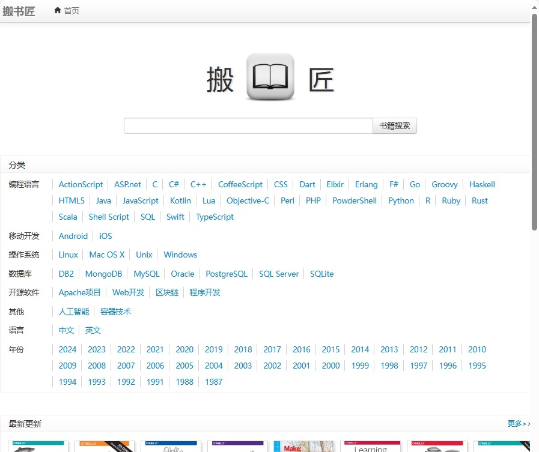539x452 pixels.
Task: Open the 人工智能 category under 其他
Action: tap(73, 312)
